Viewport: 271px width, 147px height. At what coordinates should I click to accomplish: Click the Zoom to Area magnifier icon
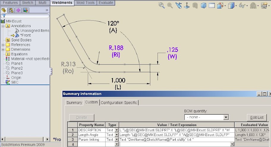point(170,5)
